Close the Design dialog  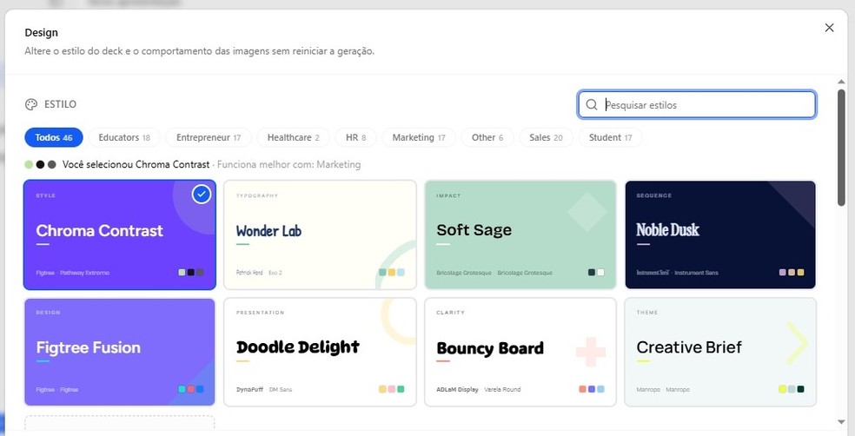click(829, 28)
